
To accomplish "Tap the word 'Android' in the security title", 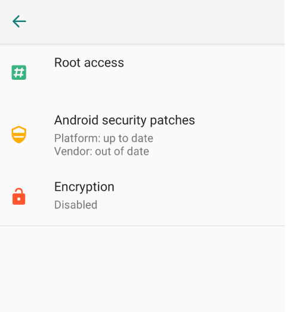I will click(x=76, y=120).
